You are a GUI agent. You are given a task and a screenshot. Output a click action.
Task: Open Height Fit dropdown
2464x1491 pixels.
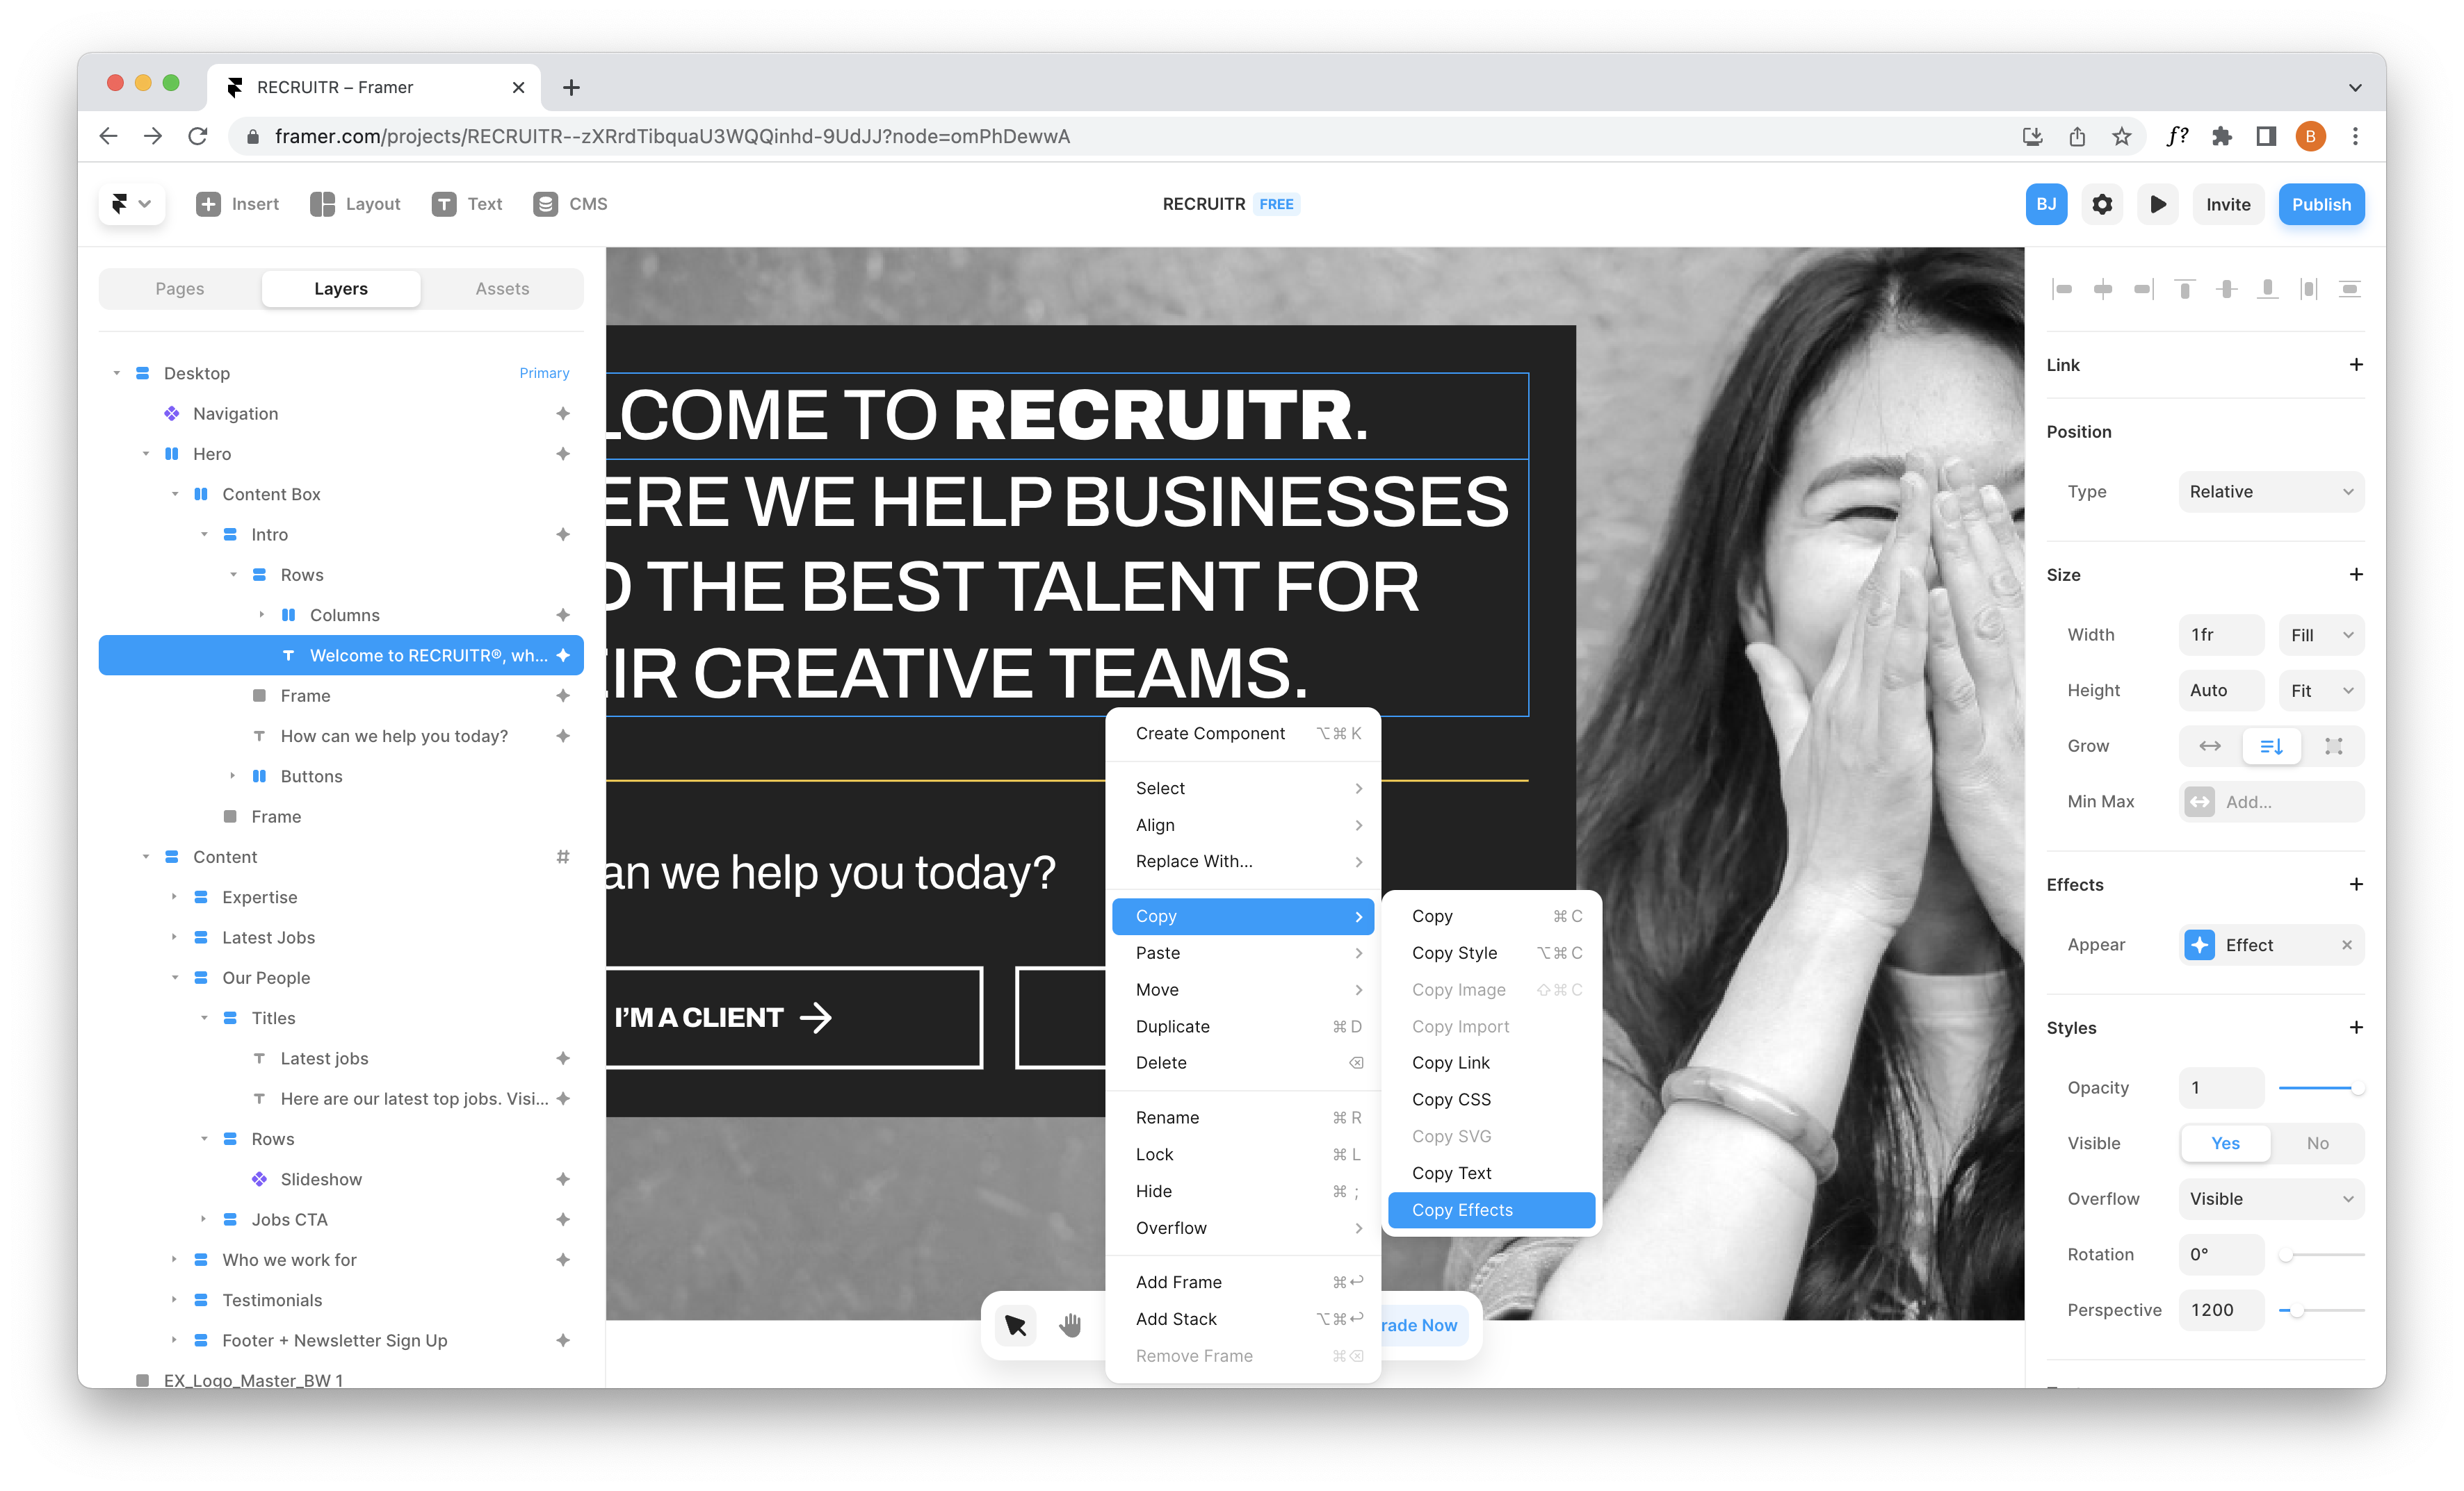coord(2321,691)
